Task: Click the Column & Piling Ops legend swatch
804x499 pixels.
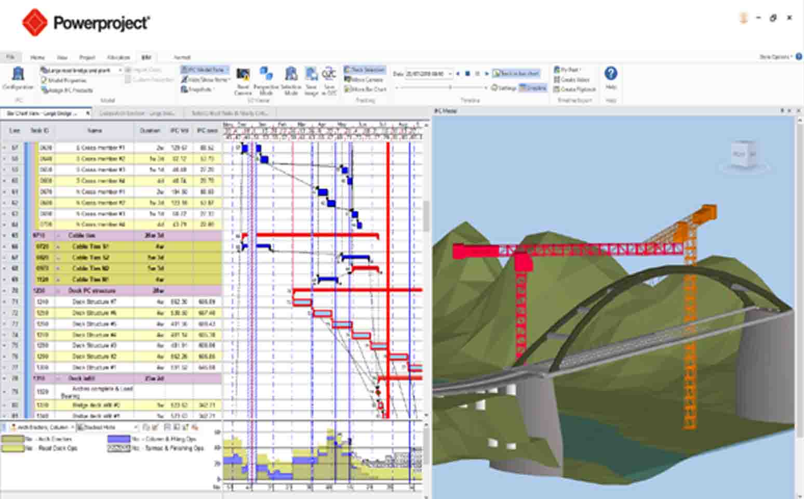Action: coord(118,439)
